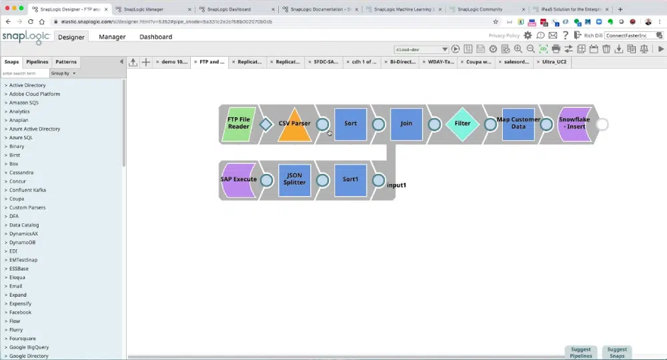Screen dimensions: 667x360
Task: Open the pipeline validate gear-check icon
Action: [x=493, y=49]
